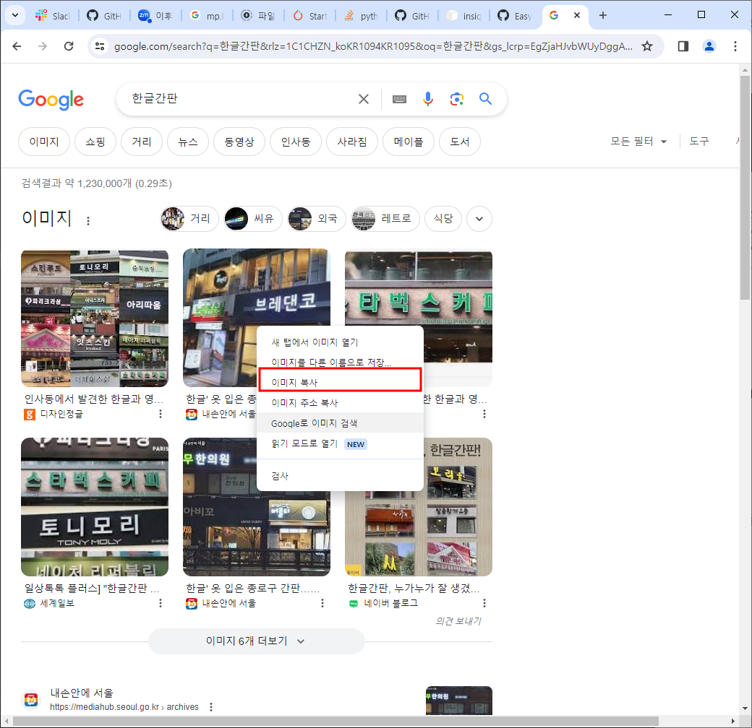This screenshot has width=752, height=728.
Task: Submit search with magnifier icon
Action: pos(485,99)
